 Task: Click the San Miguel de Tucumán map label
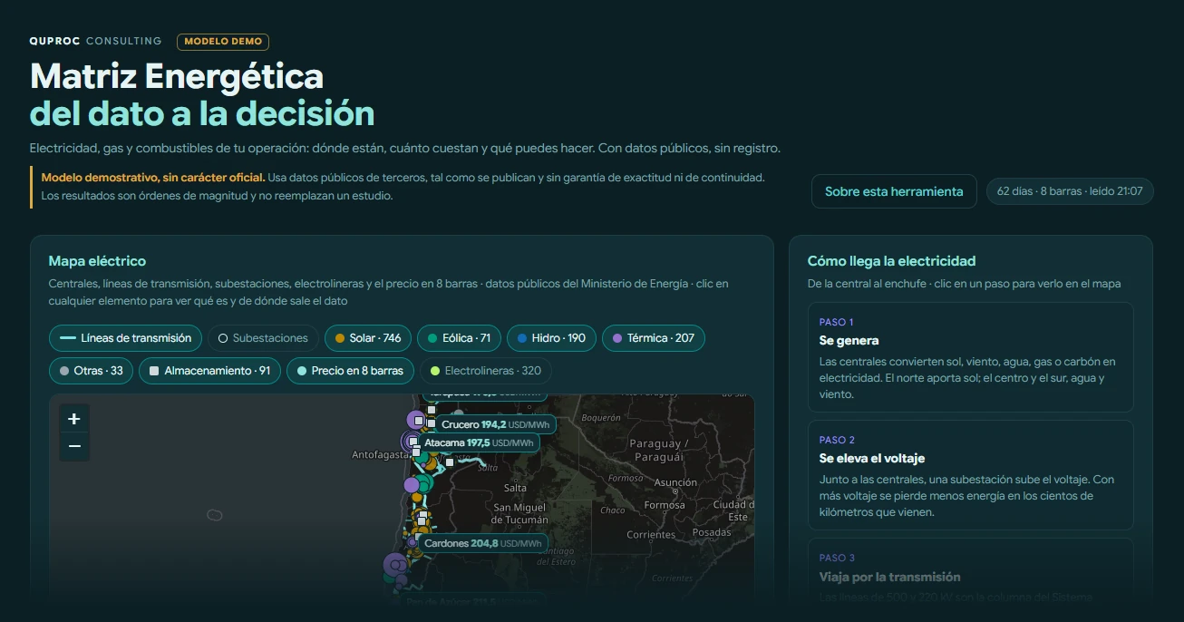click(519, 514)
